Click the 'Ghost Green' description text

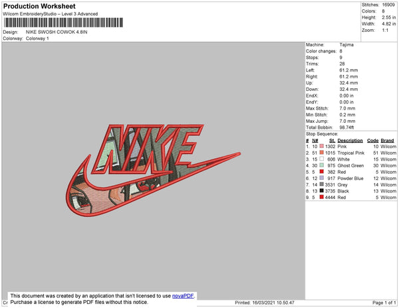[x=350, y=165]
